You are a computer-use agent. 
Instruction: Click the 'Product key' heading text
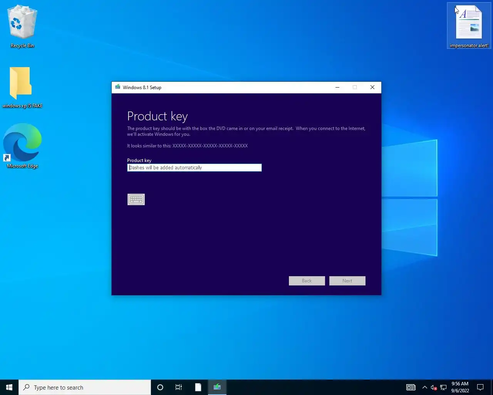click(158, 116)
